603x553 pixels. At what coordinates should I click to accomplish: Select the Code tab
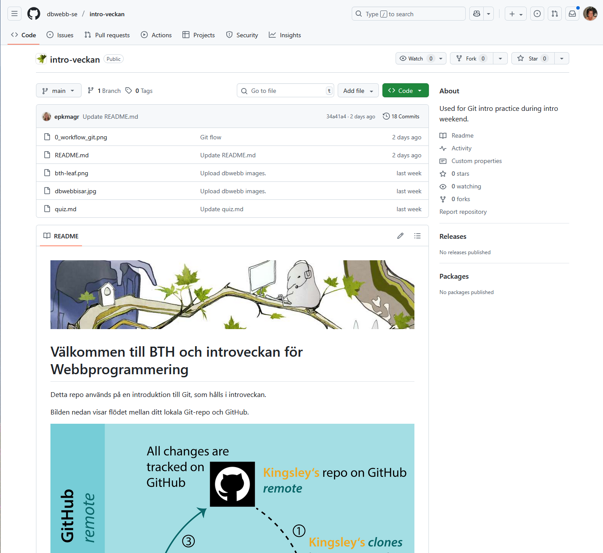[24, 35]
